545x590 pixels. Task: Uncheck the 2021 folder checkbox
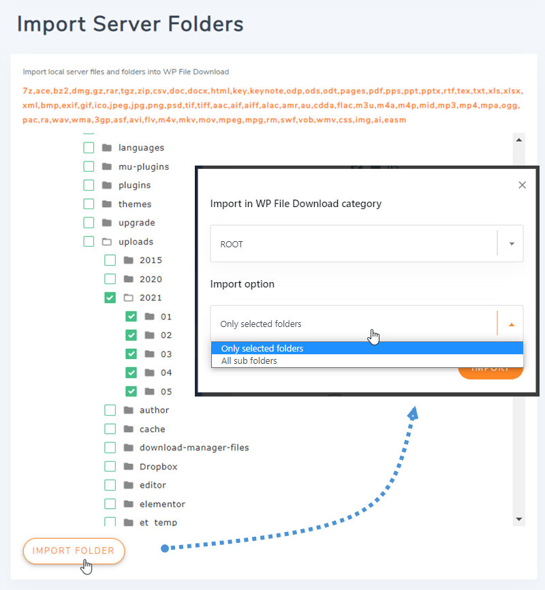110,298
